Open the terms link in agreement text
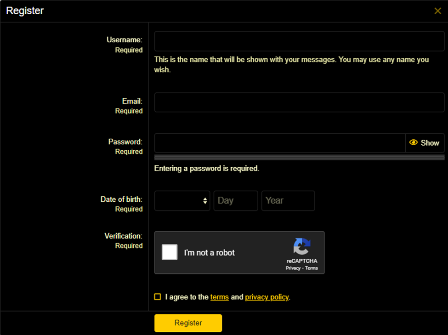The height and width of the screenshot is (335, 448). pyautogui.click(x=219, y=297)
